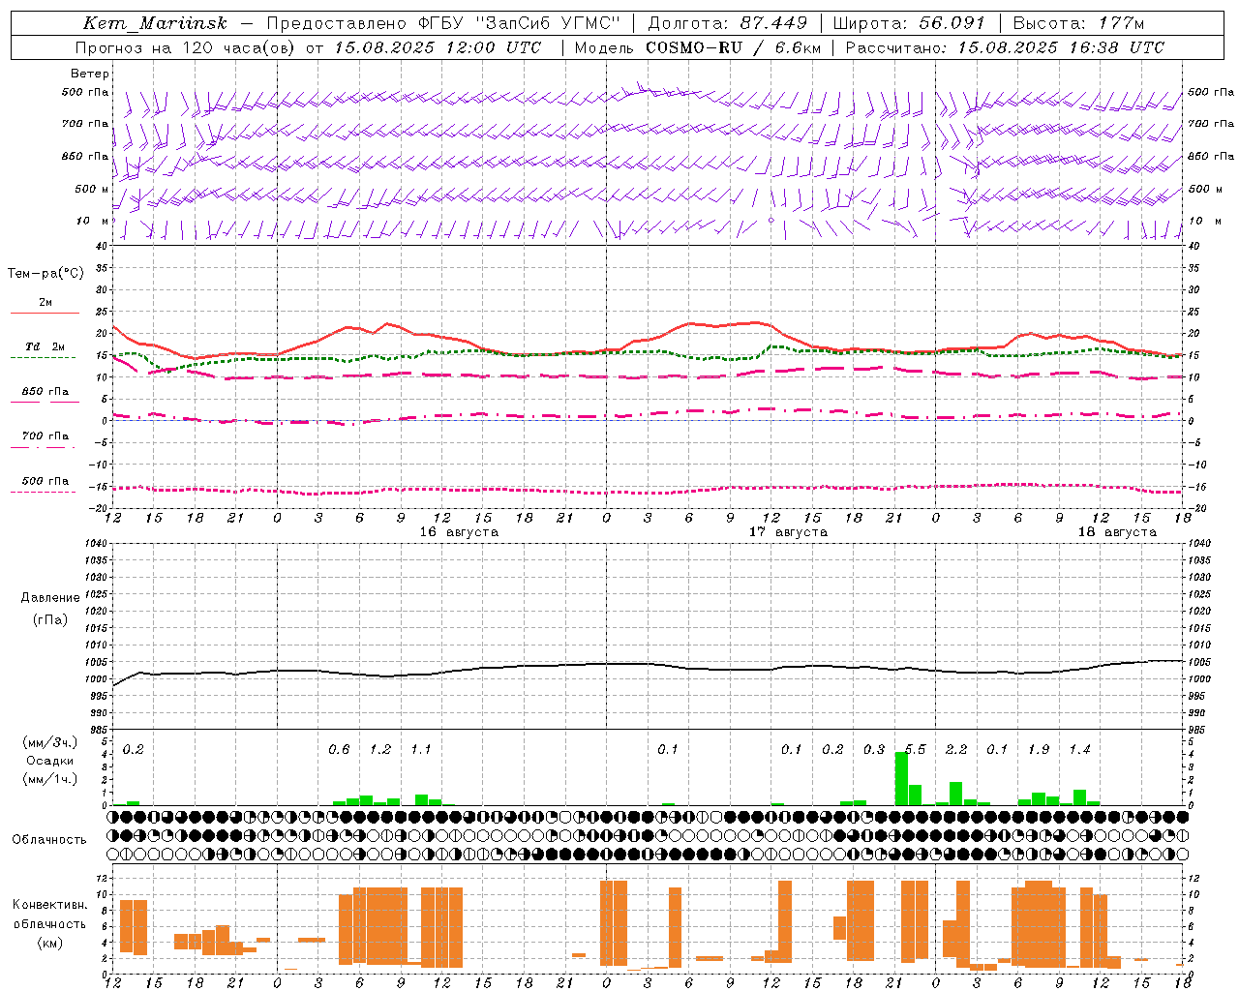
Task: Click precipitation value 1.4
Action: point(1079,750)
